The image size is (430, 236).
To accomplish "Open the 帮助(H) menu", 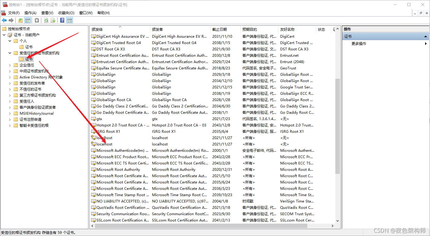I will click(x=103, y=13).
